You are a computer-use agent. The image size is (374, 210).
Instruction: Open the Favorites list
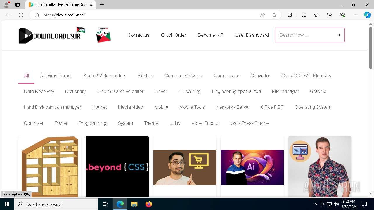point(317,15)
